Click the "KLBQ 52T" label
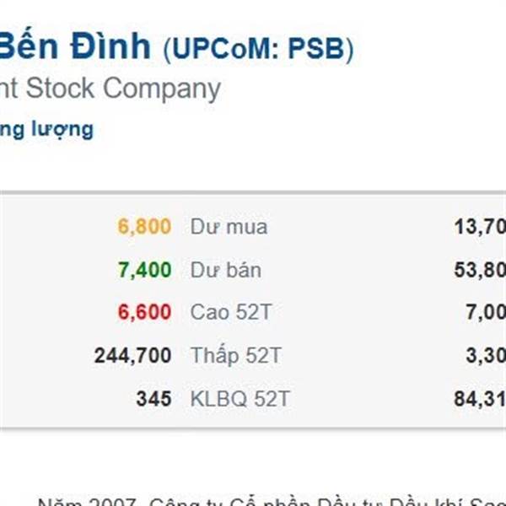The width and height of the screenshot is (506, 506). (240, 399)
